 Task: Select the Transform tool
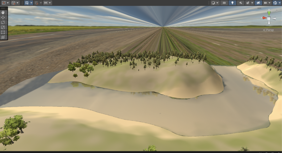pos(3,37)
